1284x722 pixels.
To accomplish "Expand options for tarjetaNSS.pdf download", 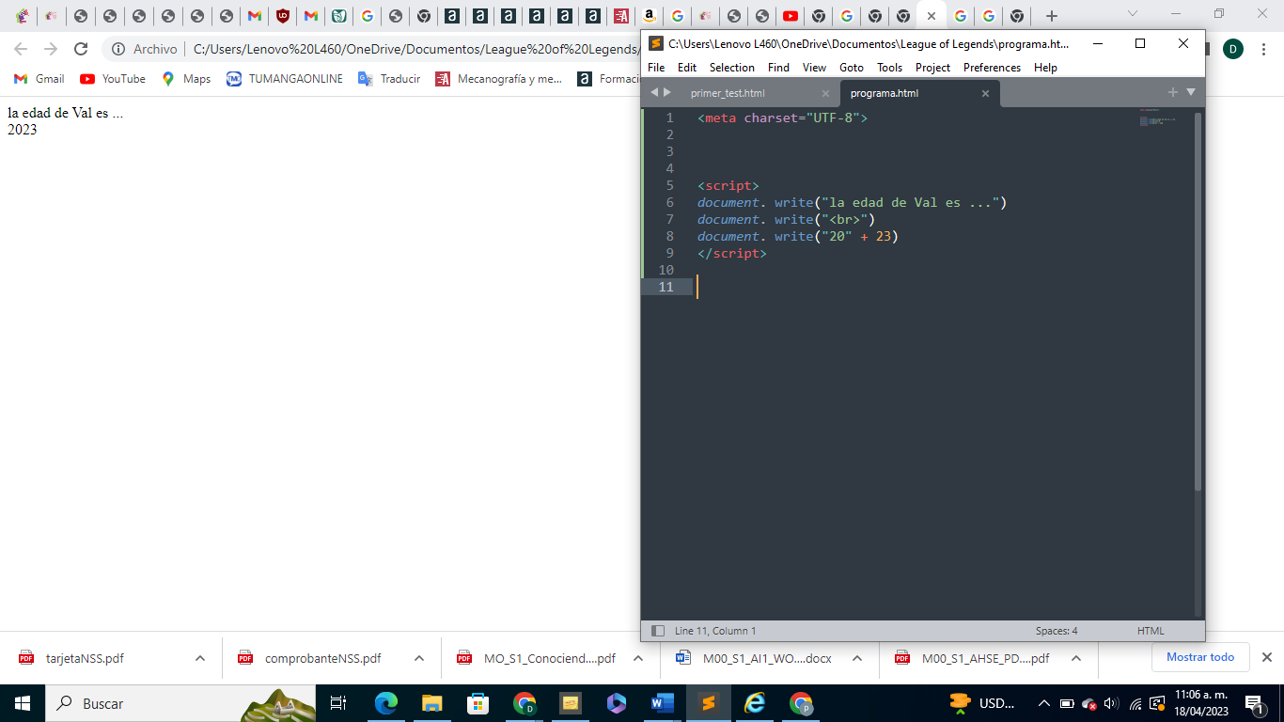I will [x=200, y=658].
